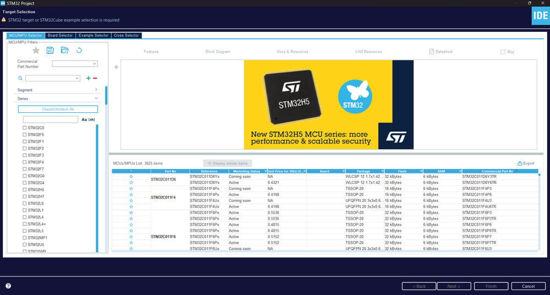
Task: Star the STM32C011F4U3 row
Action: (x=131, y=201)
